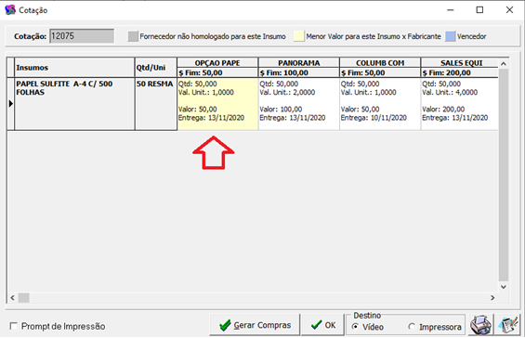
Task: Click the horizontal scrollbar left arrow
Action: [x=12, y=297]
